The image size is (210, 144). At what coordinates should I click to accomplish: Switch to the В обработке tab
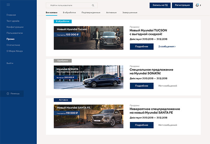(x=69, y=13)
